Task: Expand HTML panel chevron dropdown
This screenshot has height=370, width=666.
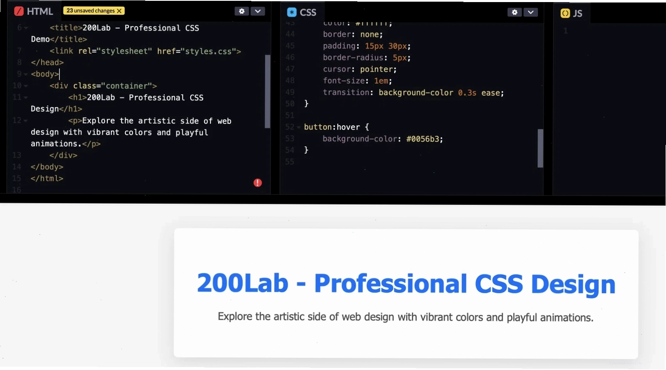Action: (x=258, y=11)
